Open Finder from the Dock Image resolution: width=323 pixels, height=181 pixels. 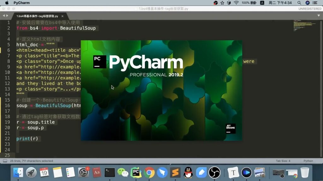pyautogui.click(x=18, y=173)
